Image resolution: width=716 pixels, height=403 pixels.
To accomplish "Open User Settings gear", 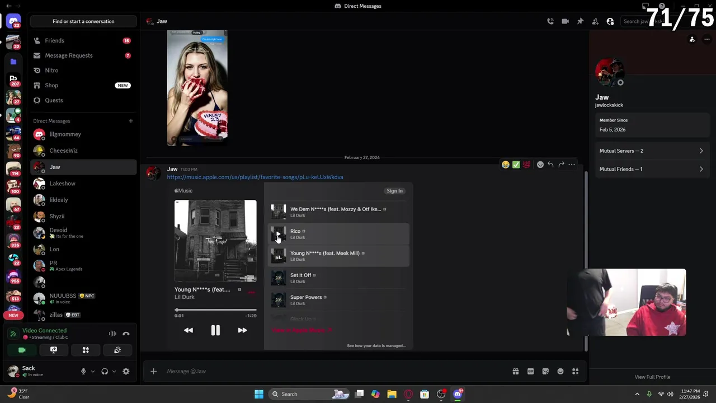I will (126, 371).
